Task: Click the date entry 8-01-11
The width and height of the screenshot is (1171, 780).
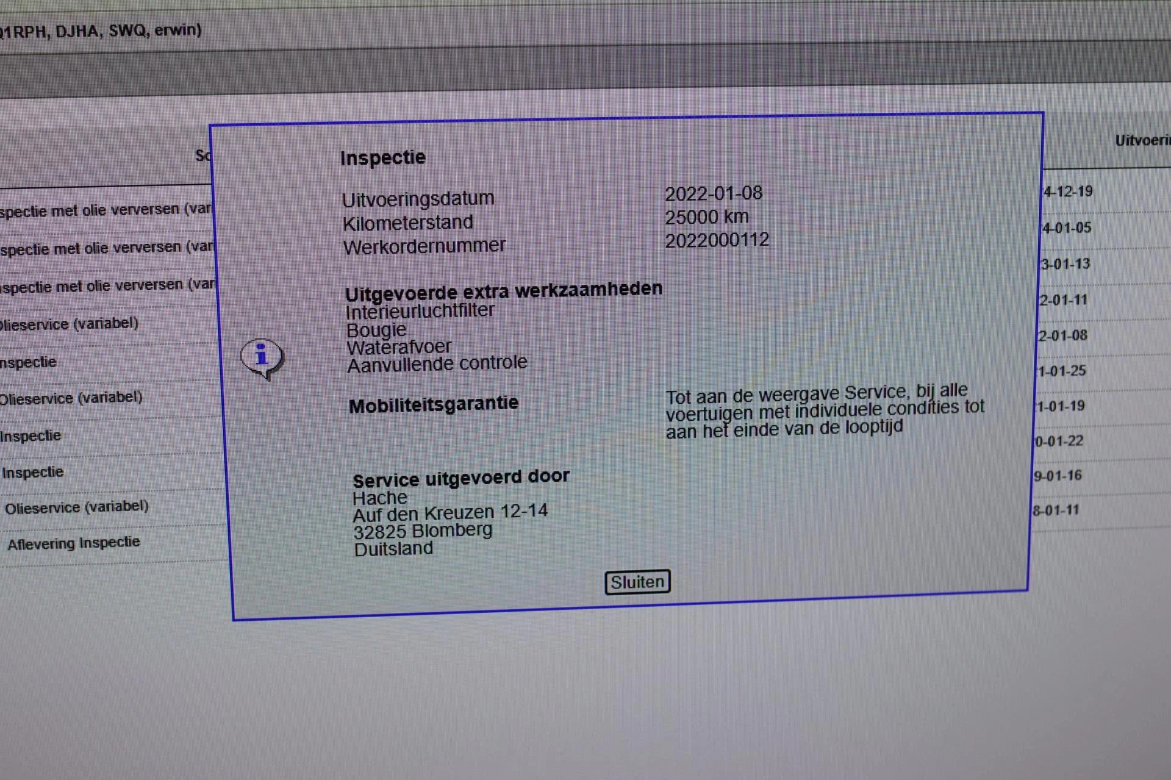Action: coord(1056,510)
